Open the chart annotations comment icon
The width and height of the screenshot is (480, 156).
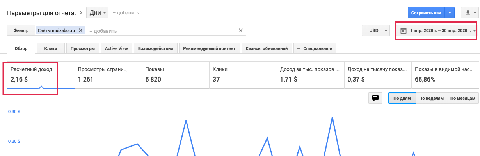point(375,98)
